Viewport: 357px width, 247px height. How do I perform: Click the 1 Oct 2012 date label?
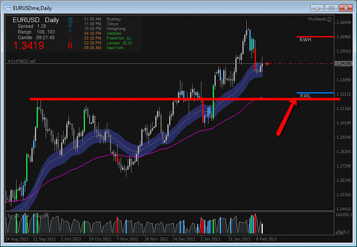[71, 239]
